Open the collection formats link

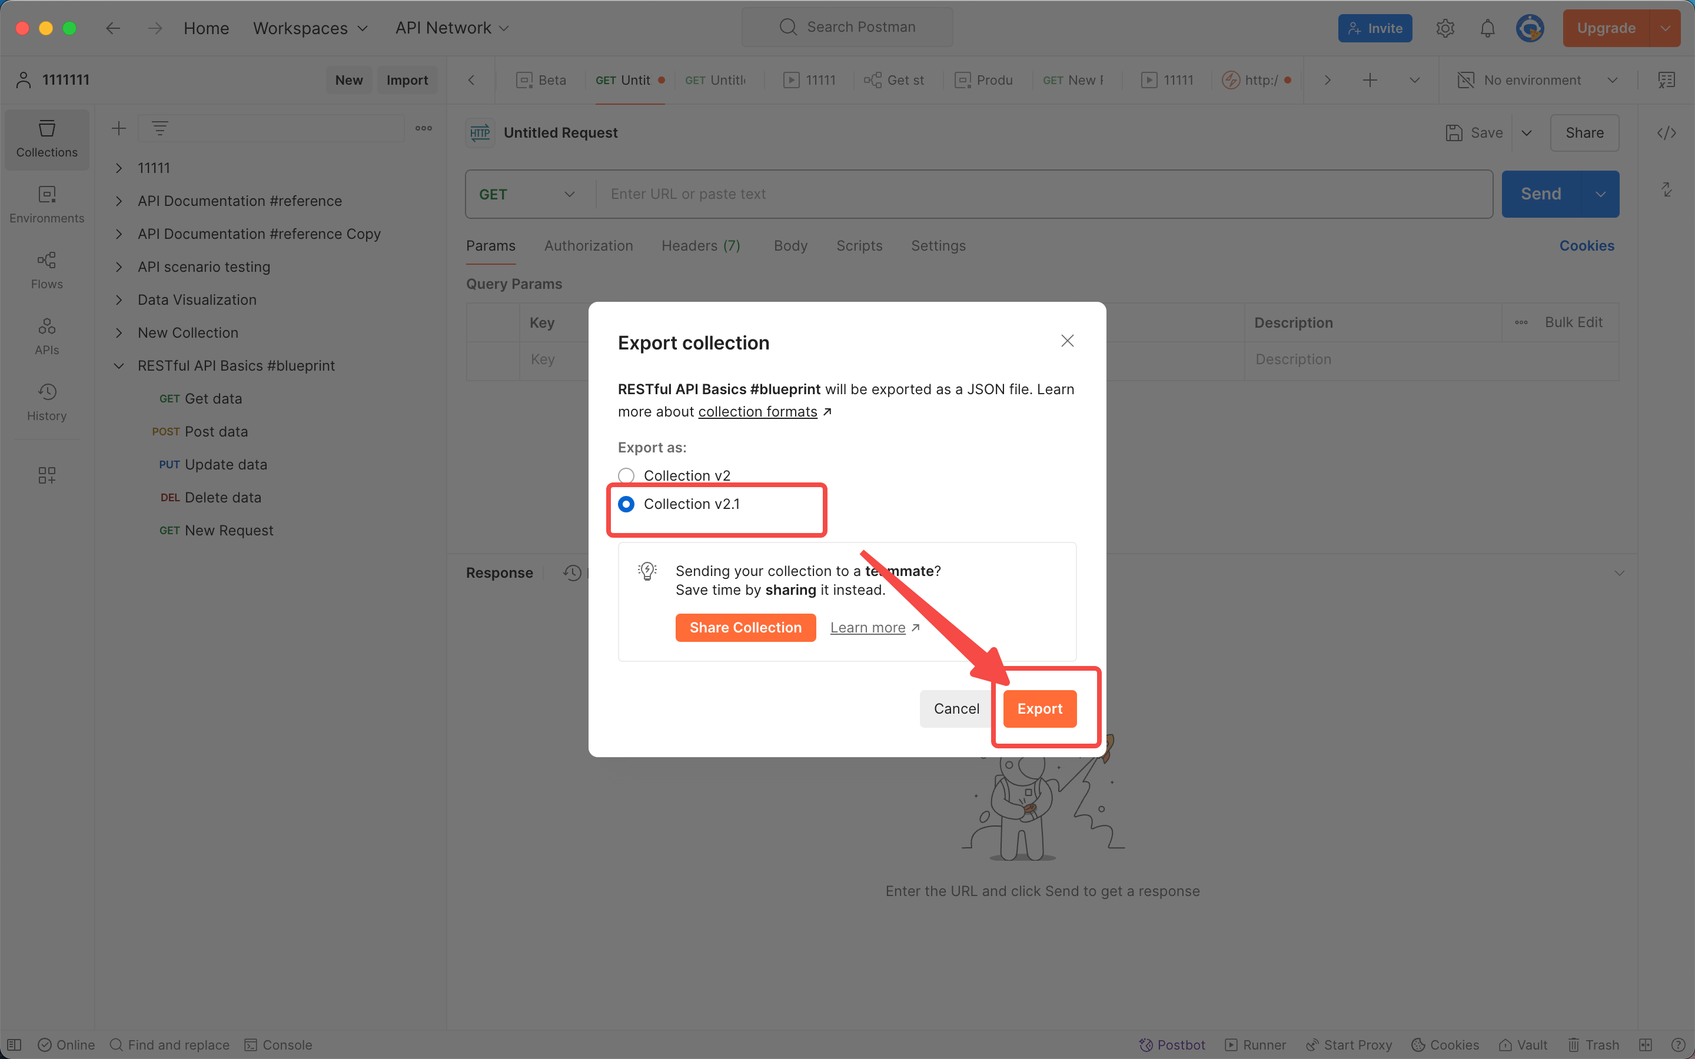(x=758, y=412)
